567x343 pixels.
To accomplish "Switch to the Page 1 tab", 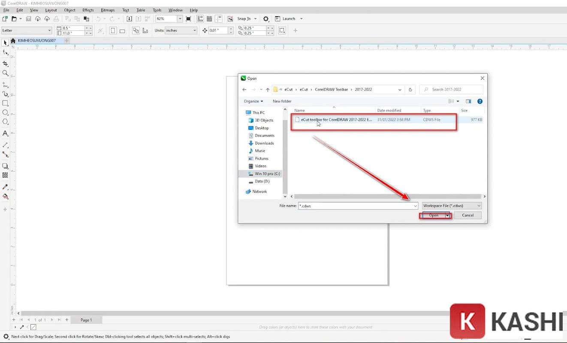I will pos(86,320).
